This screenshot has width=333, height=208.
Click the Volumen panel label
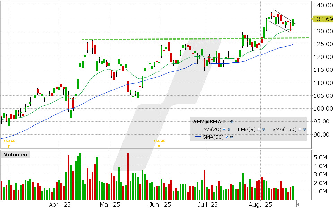pos(16,155)
